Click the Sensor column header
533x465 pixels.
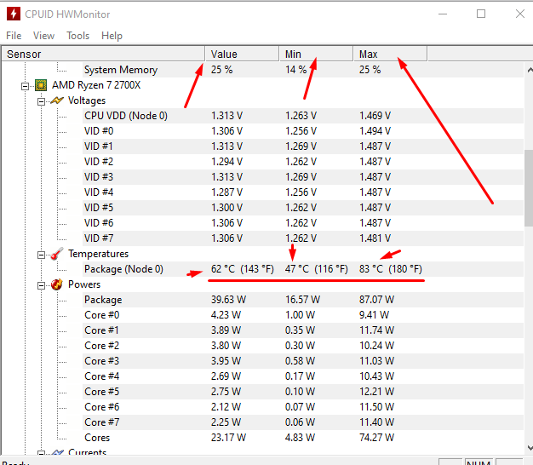(x=103, y=54)
